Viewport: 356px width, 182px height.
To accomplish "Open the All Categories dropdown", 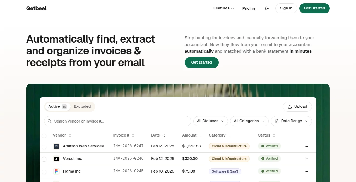I will pos(249,121).
